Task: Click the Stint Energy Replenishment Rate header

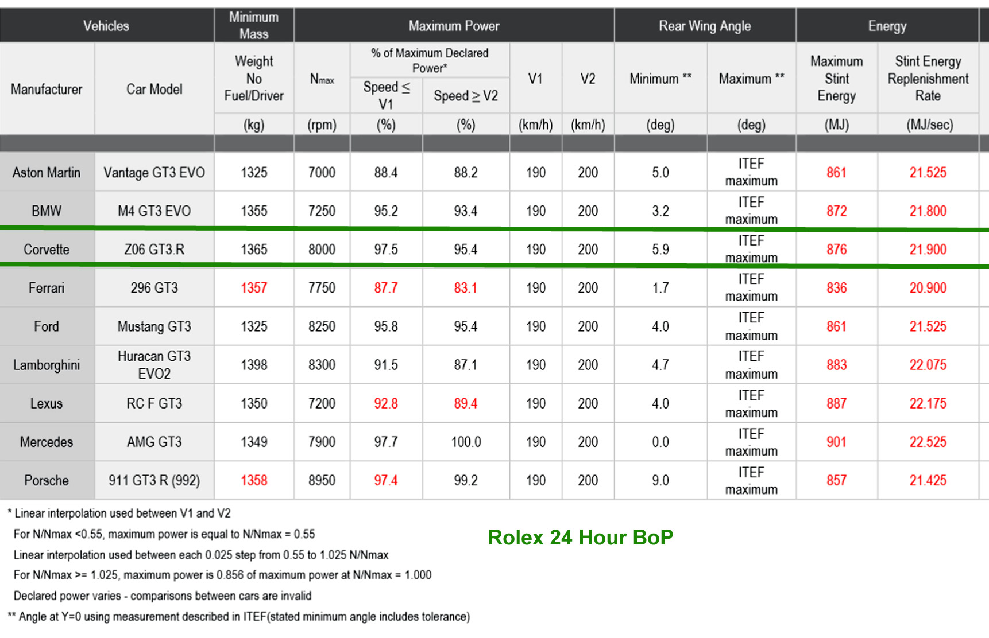Action: tap(928, 79)
